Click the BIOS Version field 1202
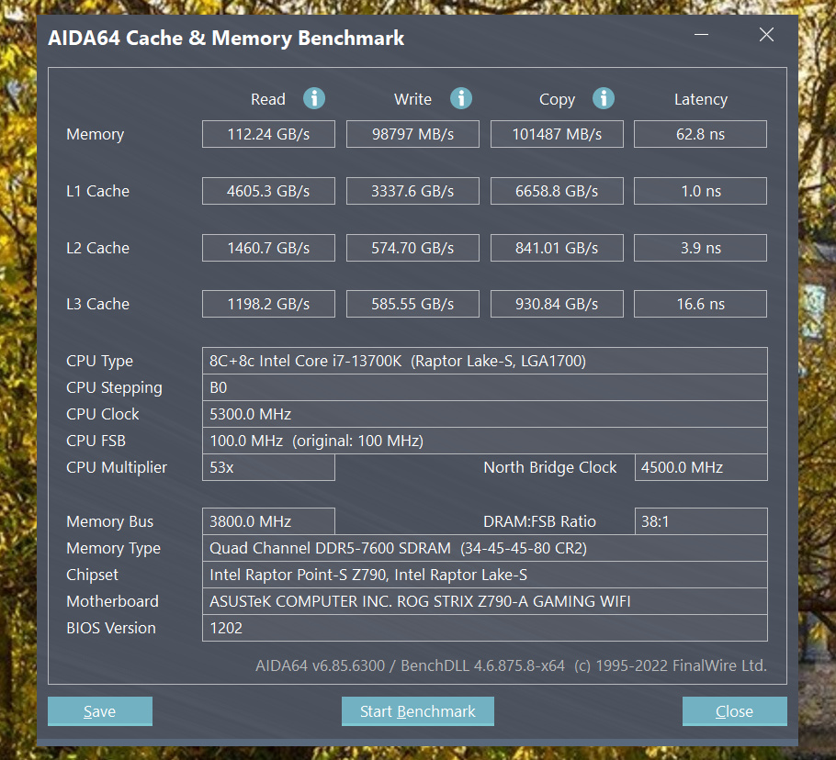Image resolution: width=836 pixels, height=760 pixels. [485, 628]
